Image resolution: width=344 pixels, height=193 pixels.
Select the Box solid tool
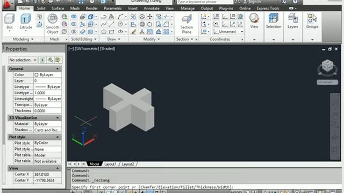pyautogui.click(x=10, y=21)
